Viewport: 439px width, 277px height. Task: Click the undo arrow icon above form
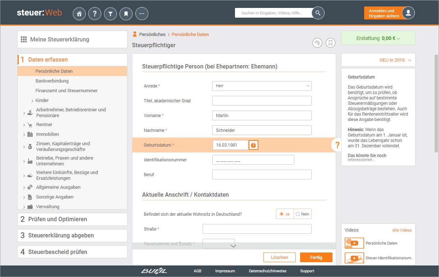(317, 43)
